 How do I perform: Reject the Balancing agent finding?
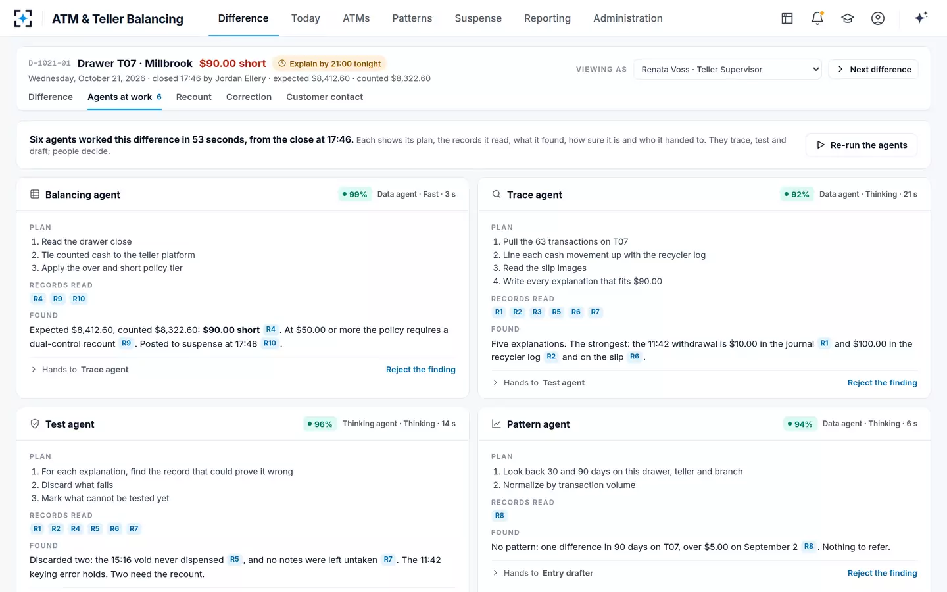pos(421,370)
